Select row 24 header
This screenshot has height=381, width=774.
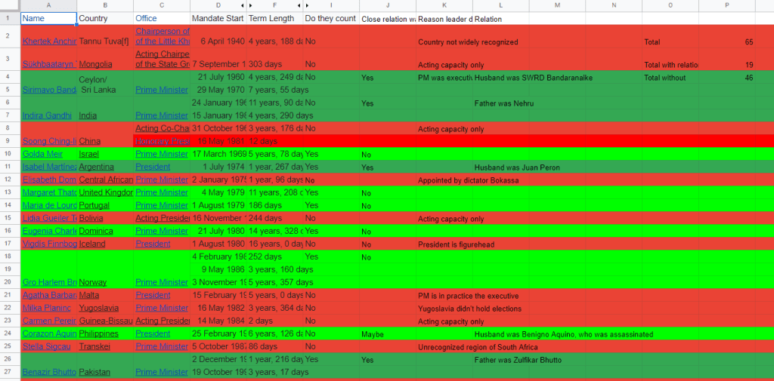pyautogui.click(x=10, y=333)
